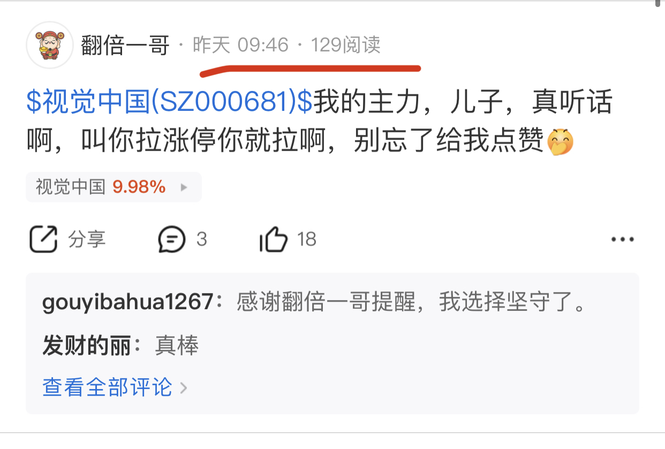Open the 翻倍一哥 username profile

click(x=125, y=46)
